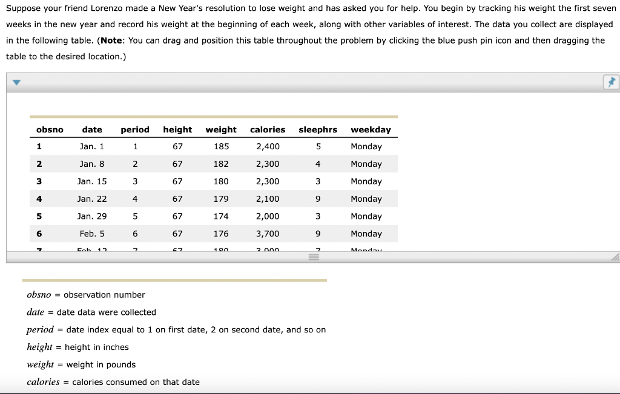
Task: Select the calories column header
Action: [x=268, y=129]
